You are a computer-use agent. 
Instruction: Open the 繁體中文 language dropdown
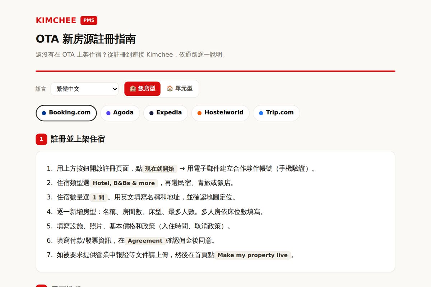tap(85, 89)
